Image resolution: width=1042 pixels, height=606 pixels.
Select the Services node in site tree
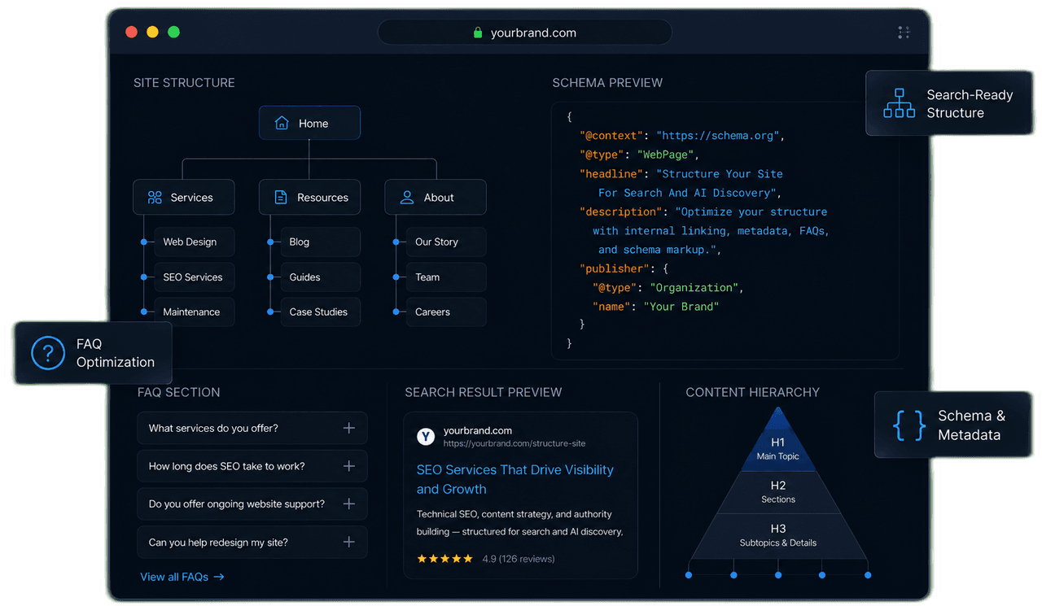(x=183, y=198)
